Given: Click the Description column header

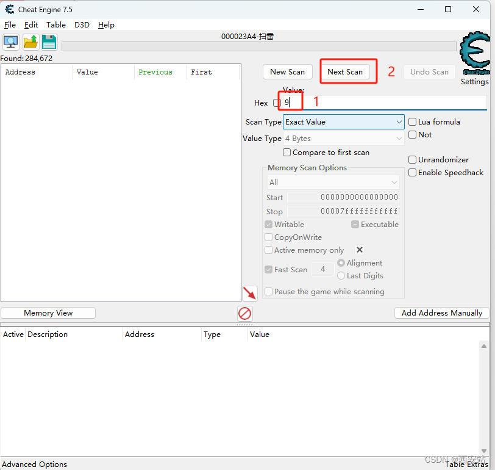Looking at the screenshot, I should click(x=74, y=334).
